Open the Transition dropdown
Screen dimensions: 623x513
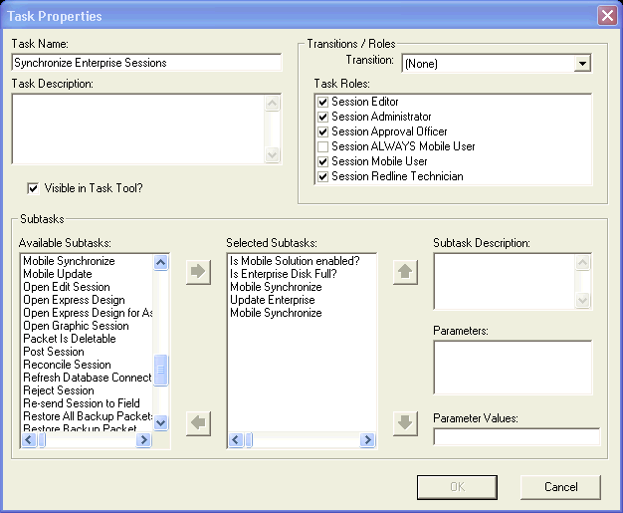click(x=582, y=64)
